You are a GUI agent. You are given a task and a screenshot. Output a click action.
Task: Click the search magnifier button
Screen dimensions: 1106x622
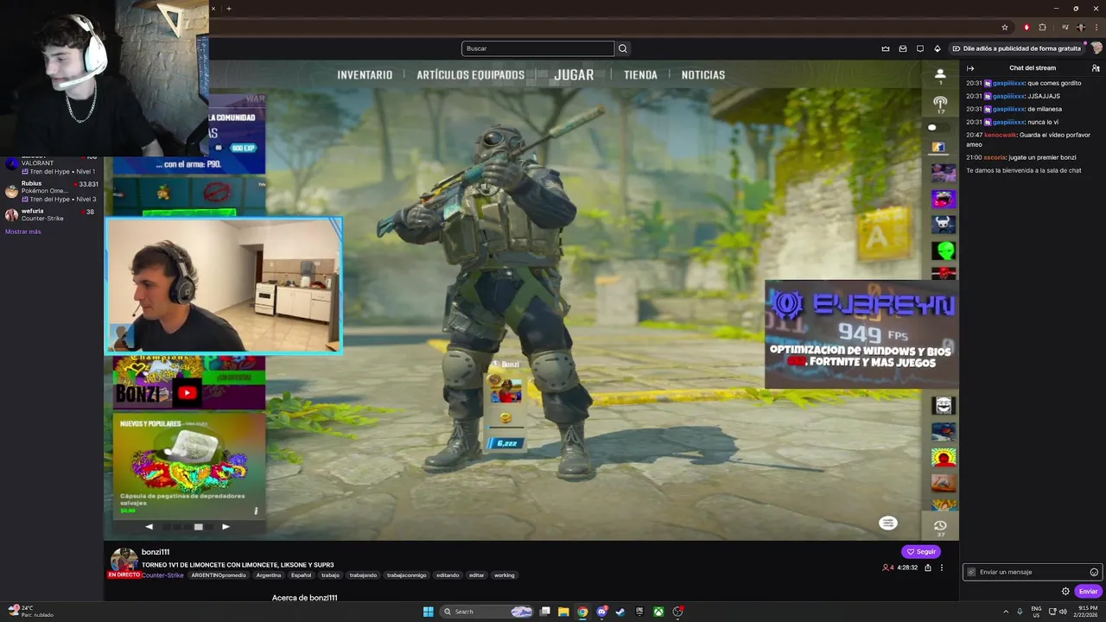pos(622,48)
